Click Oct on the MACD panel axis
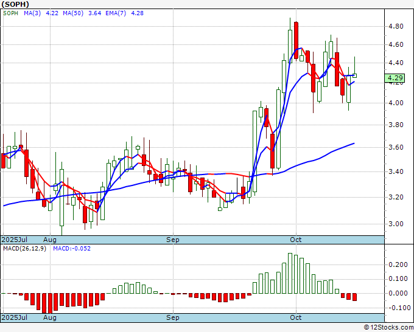 (296, 317)
